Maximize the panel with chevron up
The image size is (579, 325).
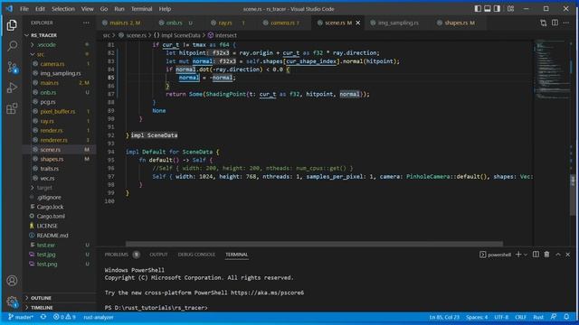558,255
